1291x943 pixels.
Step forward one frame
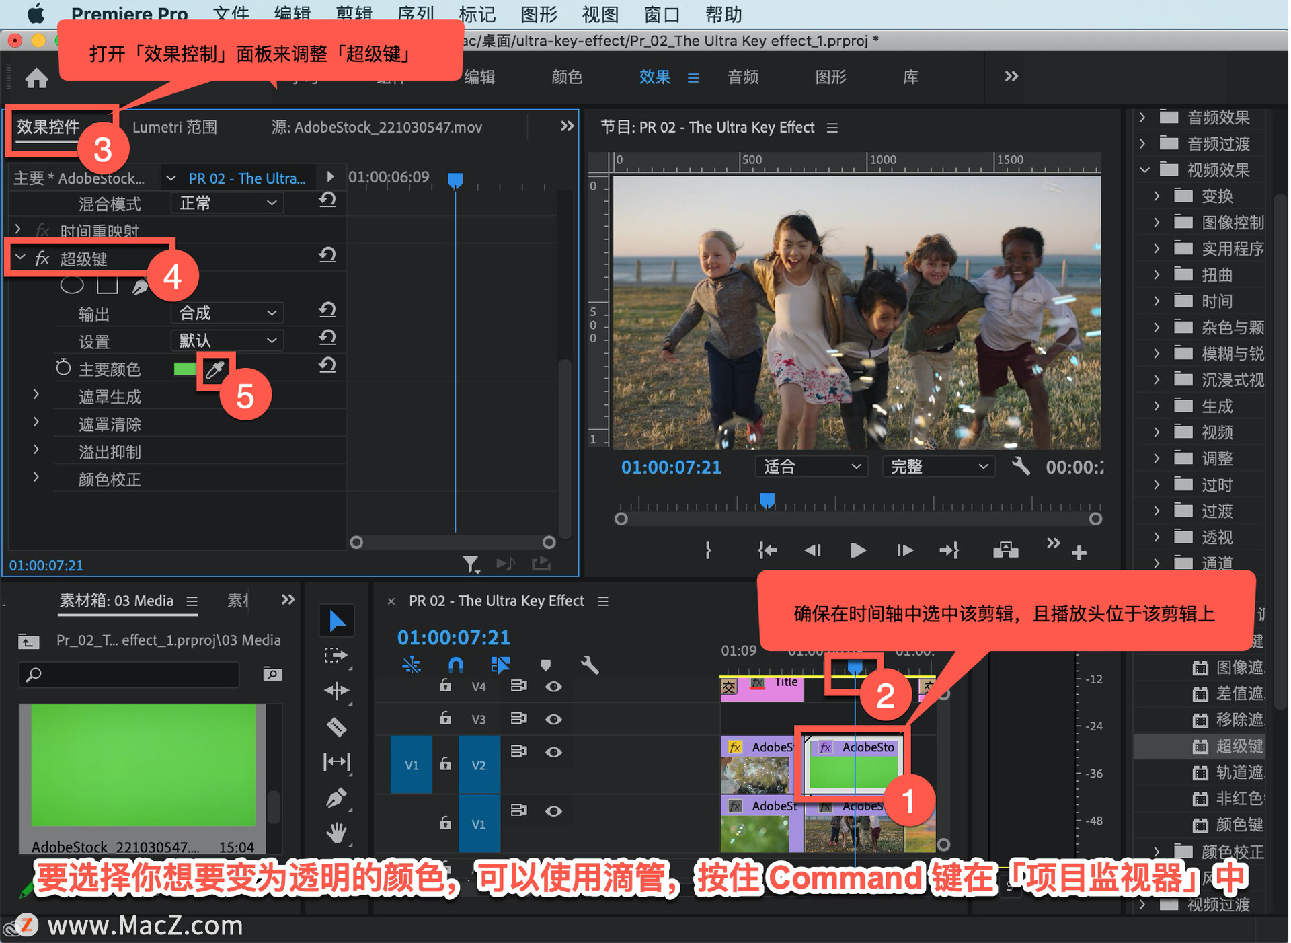point(904,551)
